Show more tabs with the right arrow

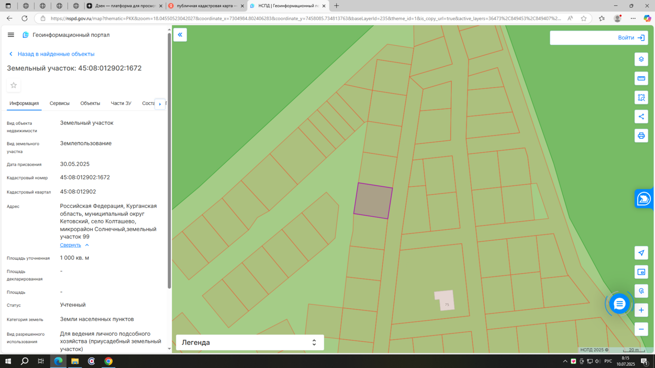[160, 104]
